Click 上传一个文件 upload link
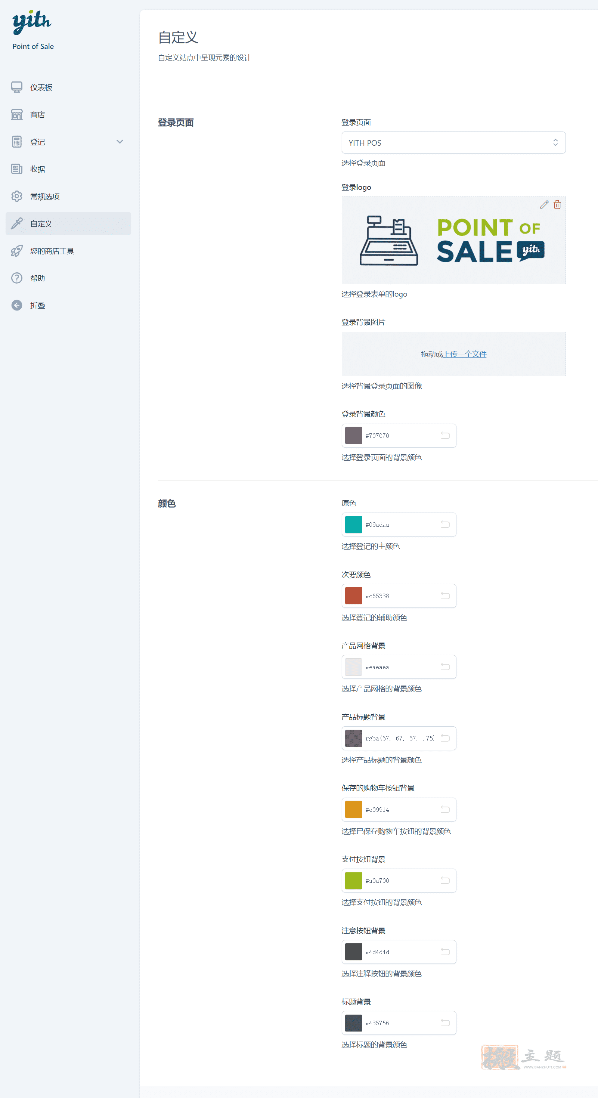The width and height of the screenshot is (598, 1098). pos(465,354)
